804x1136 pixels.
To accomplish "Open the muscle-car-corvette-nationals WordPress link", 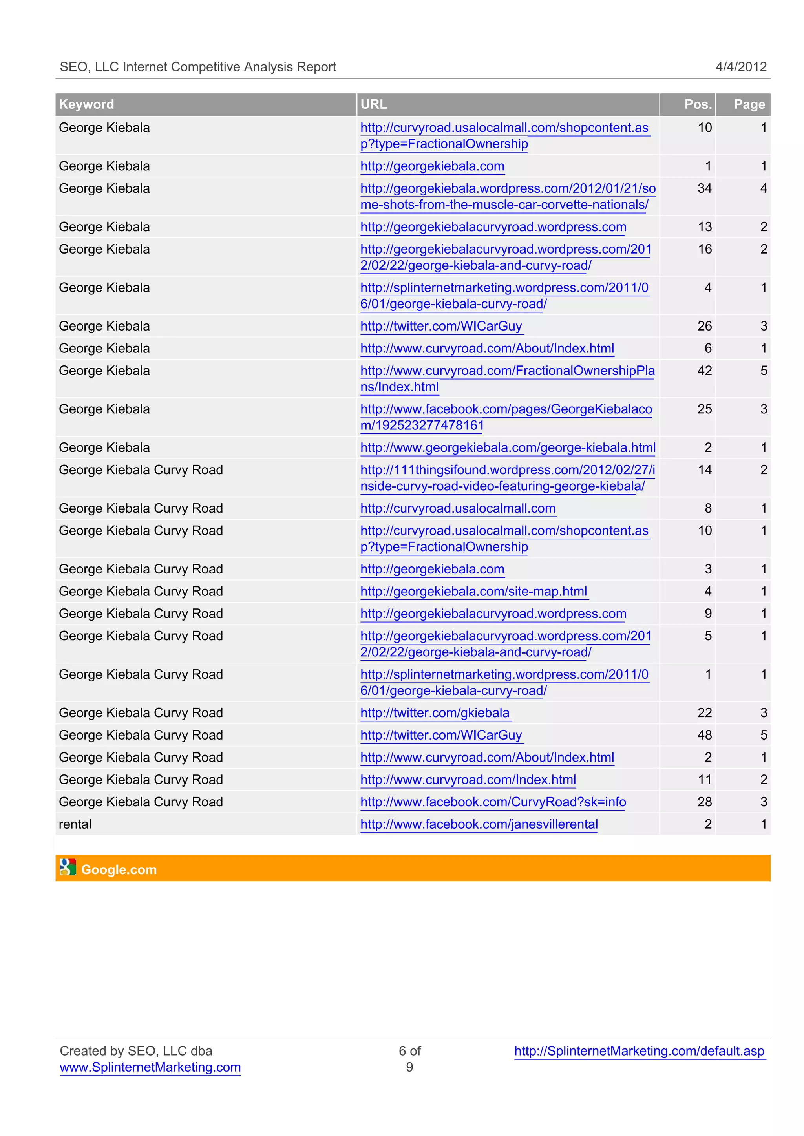I will (508, 197).
